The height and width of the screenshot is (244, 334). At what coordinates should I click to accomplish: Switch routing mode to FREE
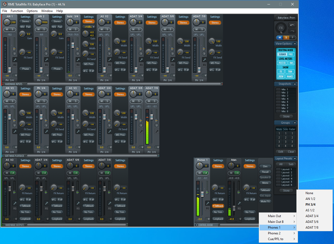(x=291, y=54)
